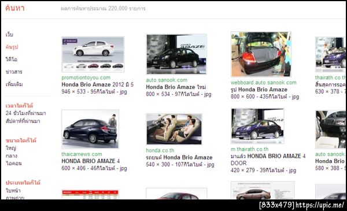
Task: Filter by สัปดาห์ที่ผ่านมา past week
Action: click(23, 121)
